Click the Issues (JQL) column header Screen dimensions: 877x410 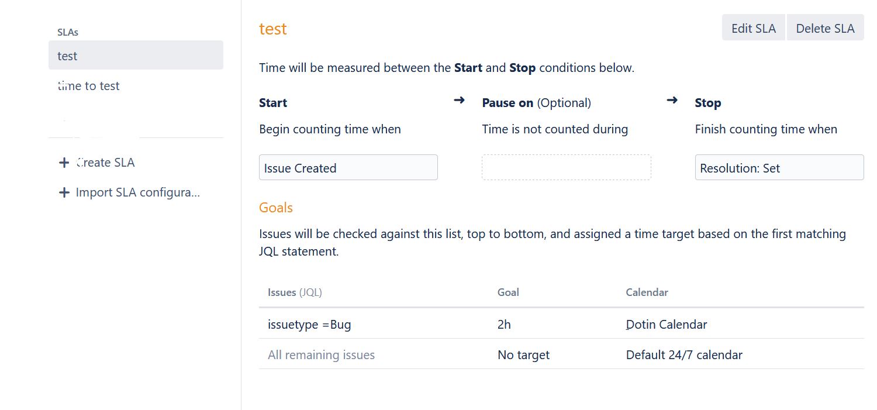point(295,292)
